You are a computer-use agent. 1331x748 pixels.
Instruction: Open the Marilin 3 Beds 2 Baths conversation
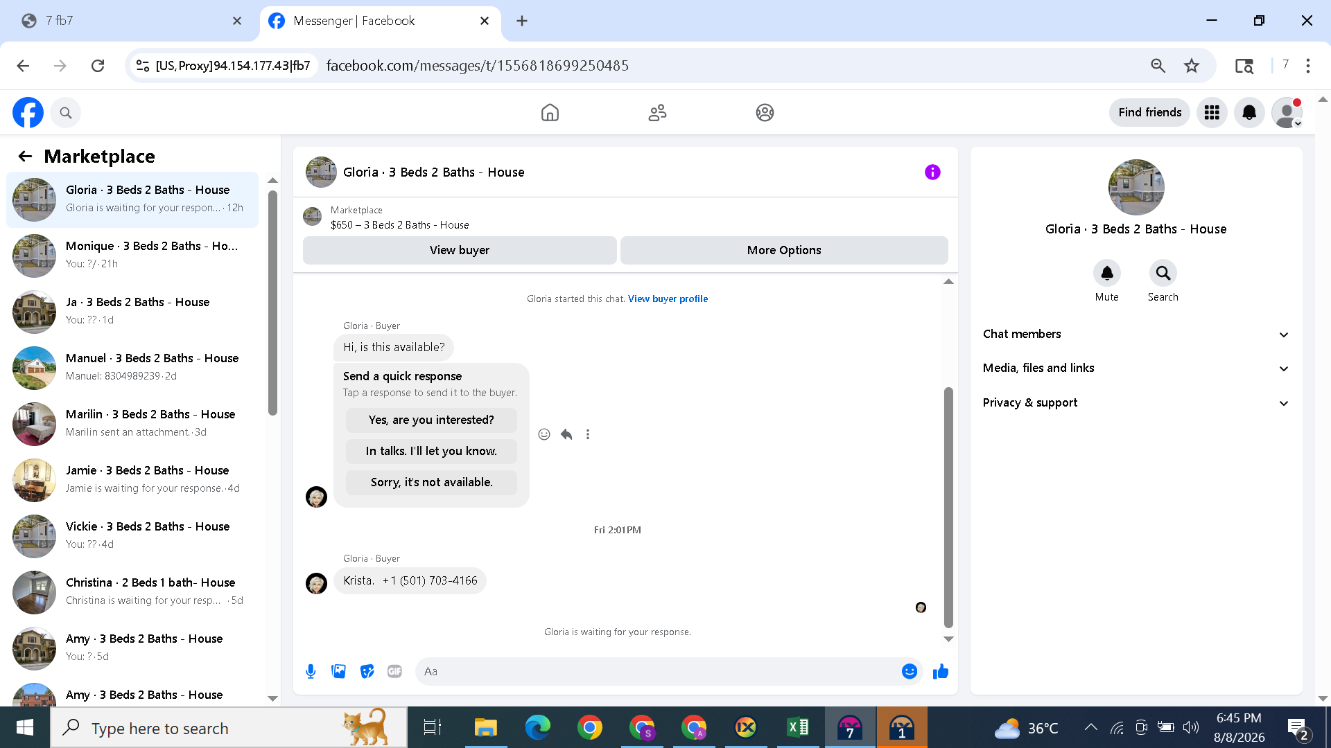click(x=132, y=423)
